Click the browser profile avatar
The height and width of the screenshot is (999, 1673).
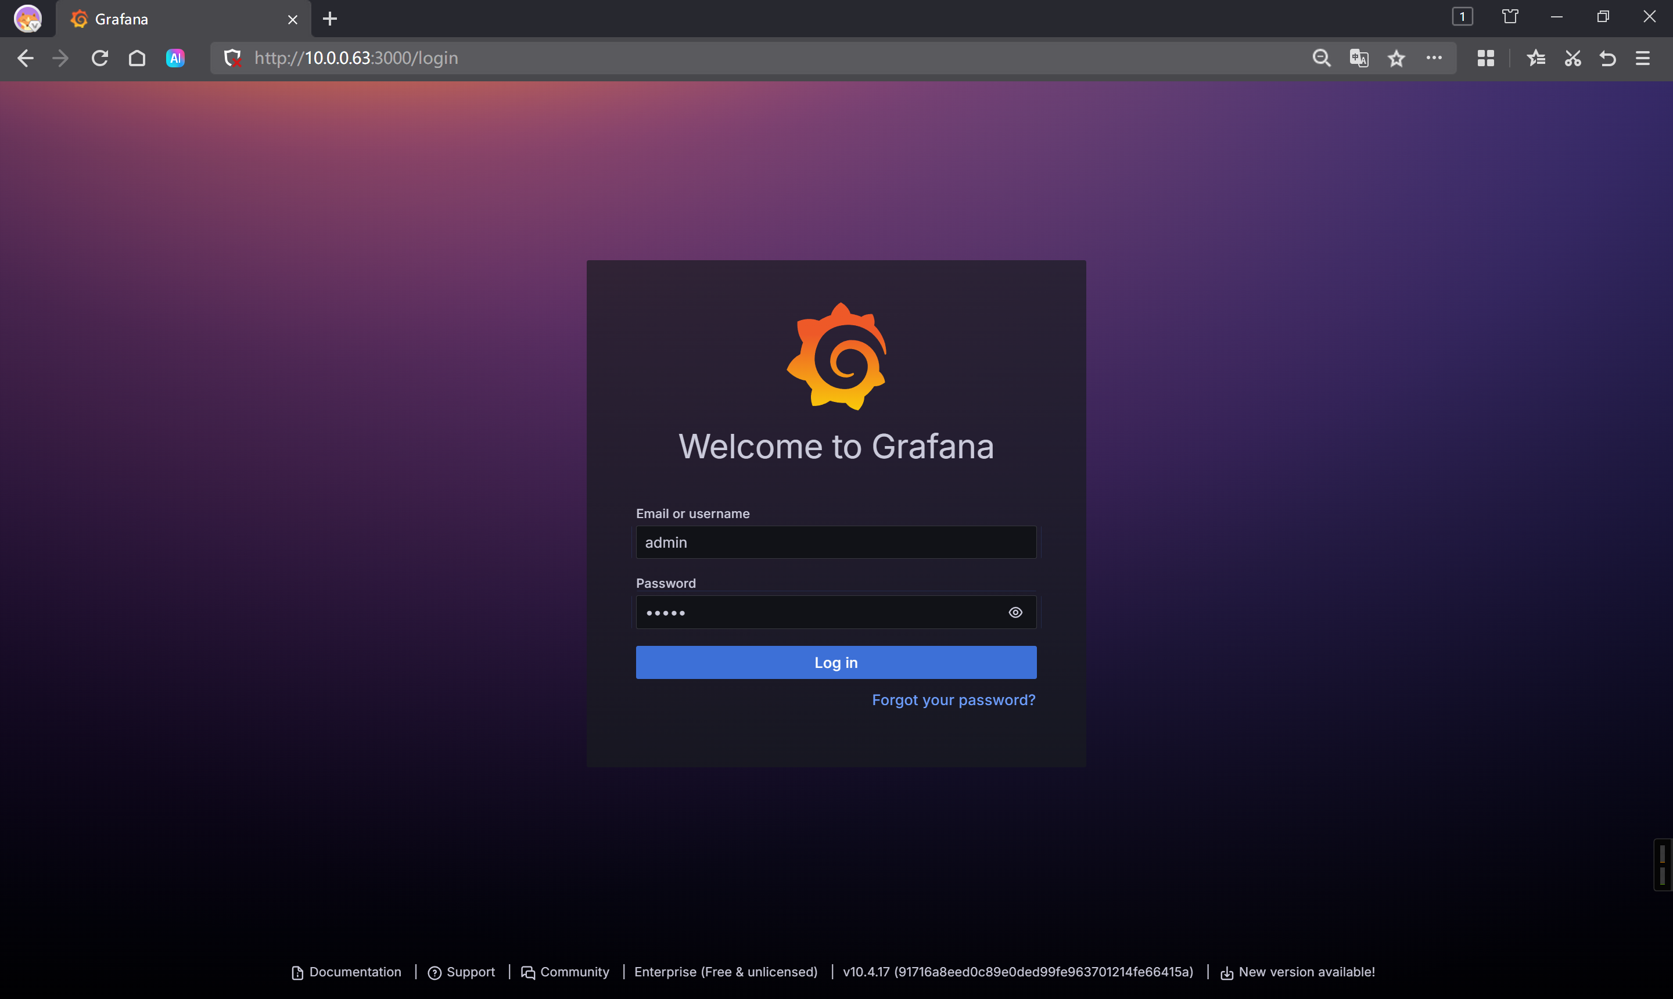[28, 18]
